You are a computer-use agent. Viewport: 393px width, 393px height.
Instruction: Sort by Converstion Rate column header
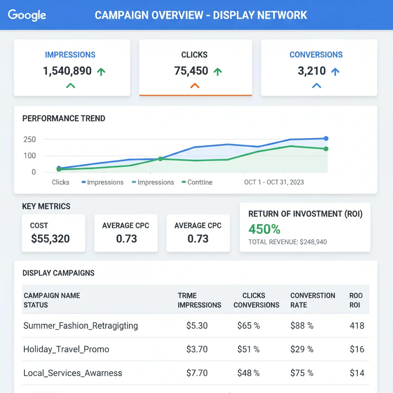(x=312, y=300)
